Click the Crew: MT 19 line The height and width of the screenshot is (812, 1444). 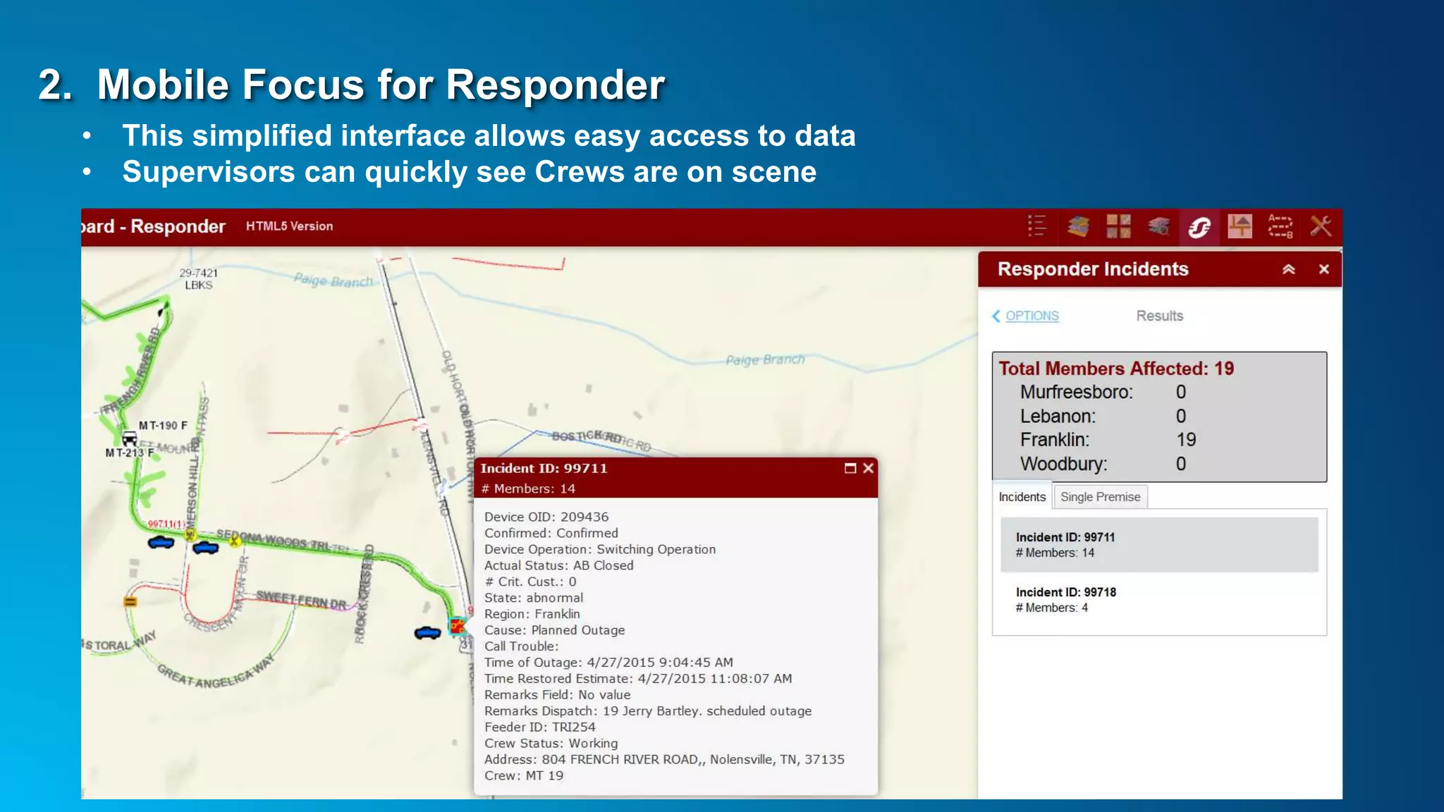tap(524, 775)
